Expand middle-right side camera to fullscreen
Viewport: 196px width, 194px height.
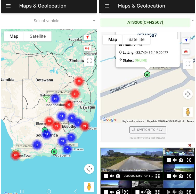pos(189,176)
